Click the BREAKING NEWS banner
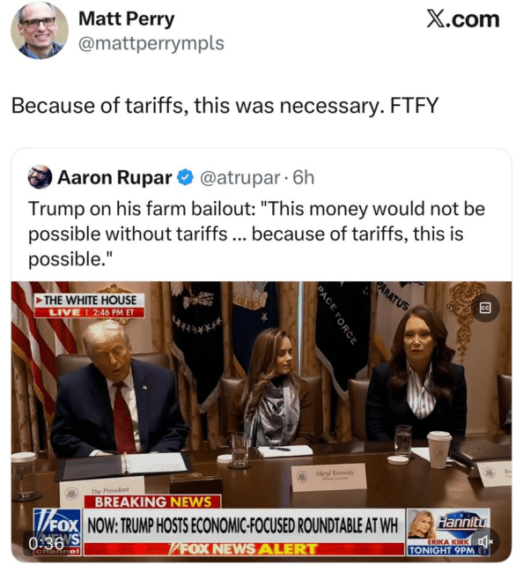The image size is (523, 573). 152,502
